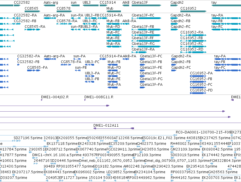Viewport: 241px width, 182px height.
Task: Click protein Myb-PC label
Action: tap(114, 73)
